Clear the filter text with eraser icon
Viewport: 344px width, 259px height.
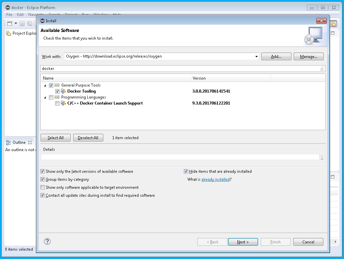[x=322, y=69]
